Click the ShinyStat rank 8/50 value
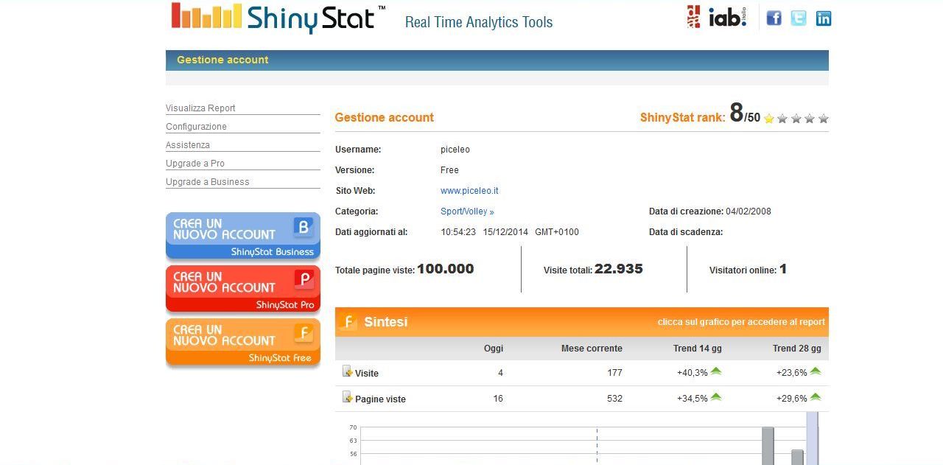The image size is (943, 465). (745, 113)
